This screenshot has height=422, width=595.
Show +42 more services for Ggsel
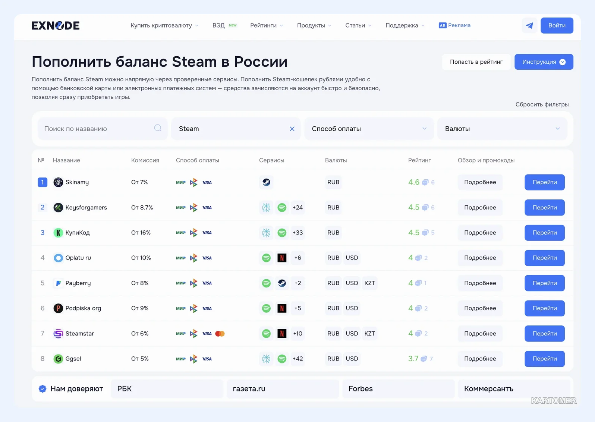pos(297,359)
